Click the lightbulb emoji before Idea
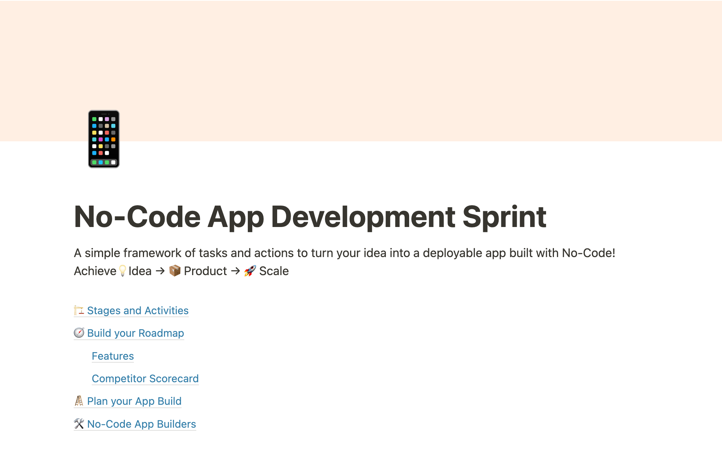The width and height of the screenshot is (722, 451). (123, 271)
